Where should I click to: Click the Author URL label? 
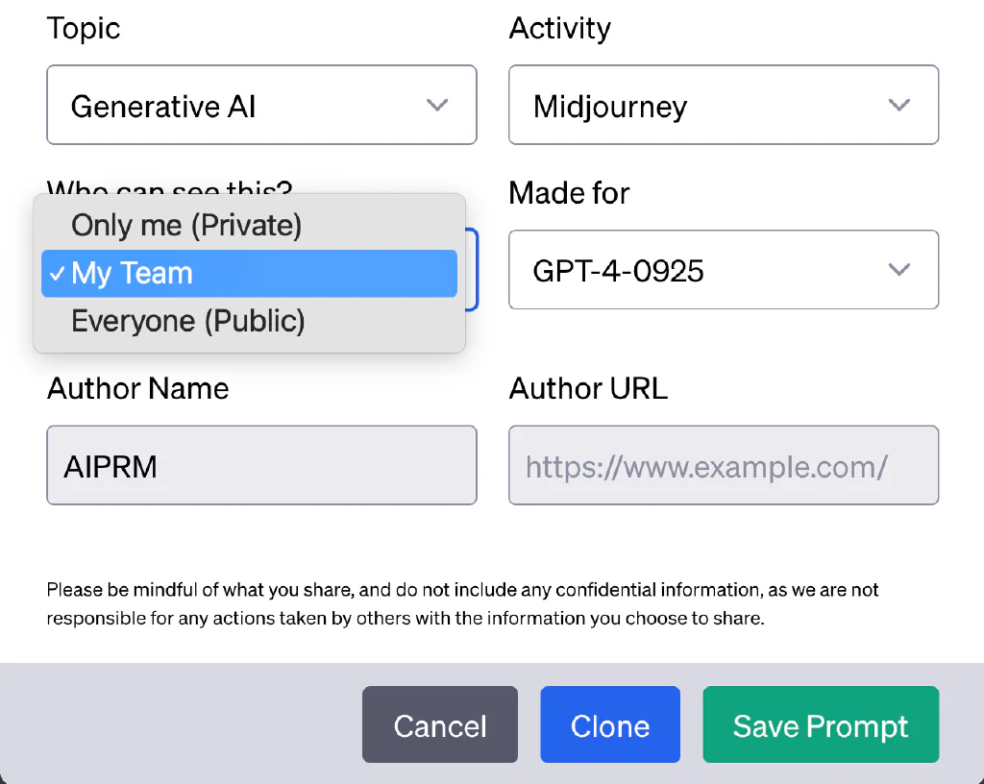(588, 388)
